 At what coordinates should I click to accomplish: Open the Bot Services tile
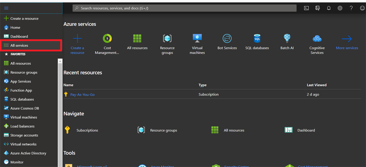[227, 42]
